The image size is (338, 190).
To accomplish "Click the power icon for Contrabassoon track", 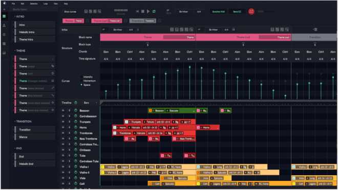I will pos(76,116).
